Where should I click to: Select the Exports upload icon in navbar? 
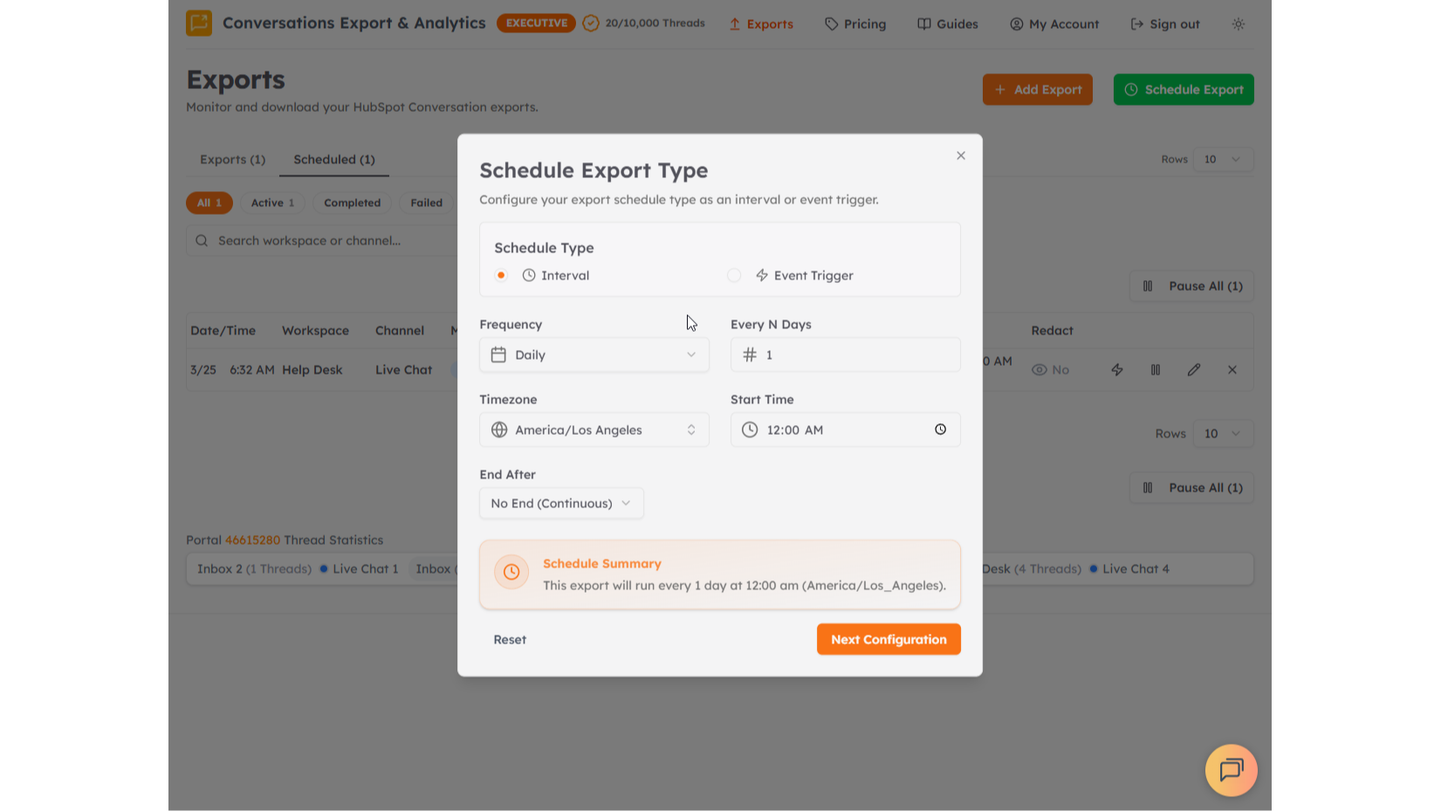(x=733, y=24)
